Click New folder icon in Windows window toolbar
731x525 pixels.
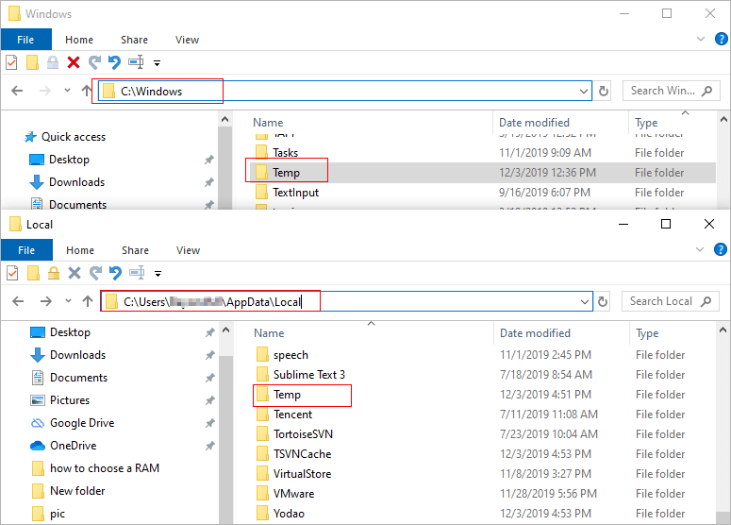tap(32, 62)
